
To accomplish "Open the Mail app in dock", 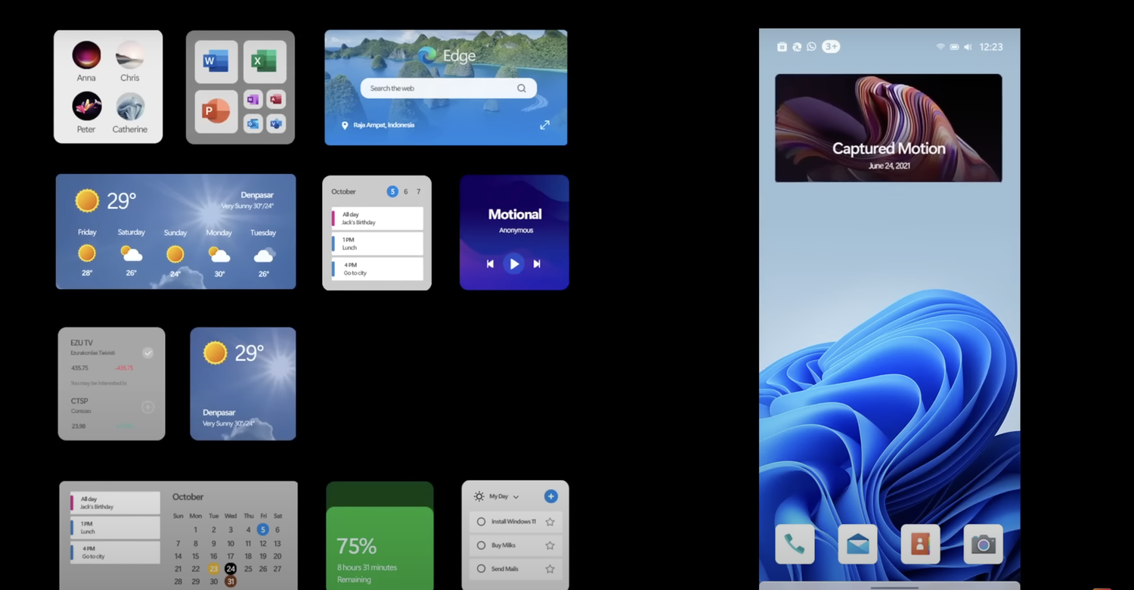I will pyautogui.click(x=857, y=544).
